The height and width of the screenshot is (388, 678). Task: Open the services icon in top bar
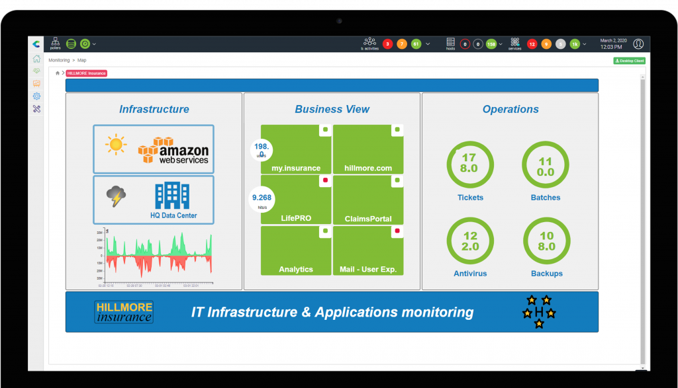click(x=514, y=44)
